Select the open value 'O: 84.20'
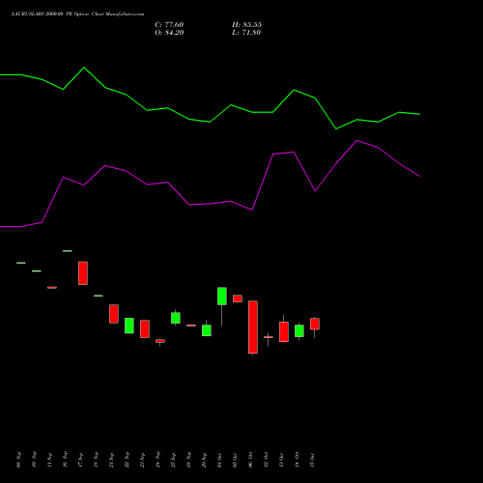This screenshot has width=483, height=483. click(x=169, y=33)
